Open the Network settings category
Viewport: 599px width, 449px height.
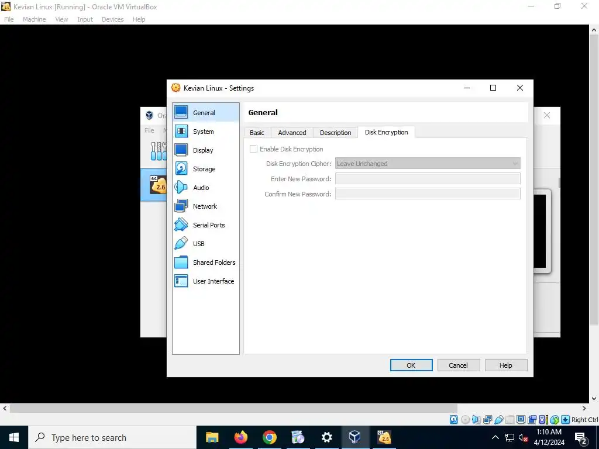pyautogui.click(x=205, y=206)
